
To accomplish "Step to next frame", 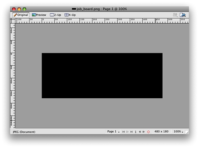I will pos(143,132).
